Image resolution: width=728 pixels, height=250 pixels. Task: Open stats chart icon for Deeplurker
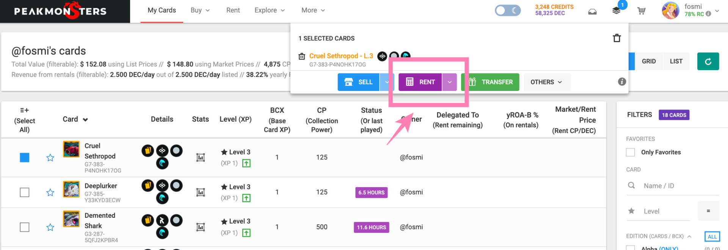tap(201, 192)
